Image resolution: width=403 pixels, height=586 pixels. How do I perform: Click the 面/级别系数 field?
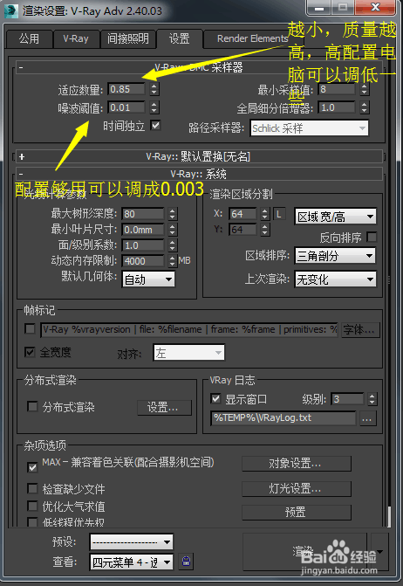click(x=143, y=245)
